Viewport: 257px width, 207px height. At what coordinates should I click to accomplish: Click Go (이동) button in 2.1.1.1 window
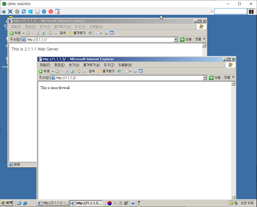click(x=186, y=39)
